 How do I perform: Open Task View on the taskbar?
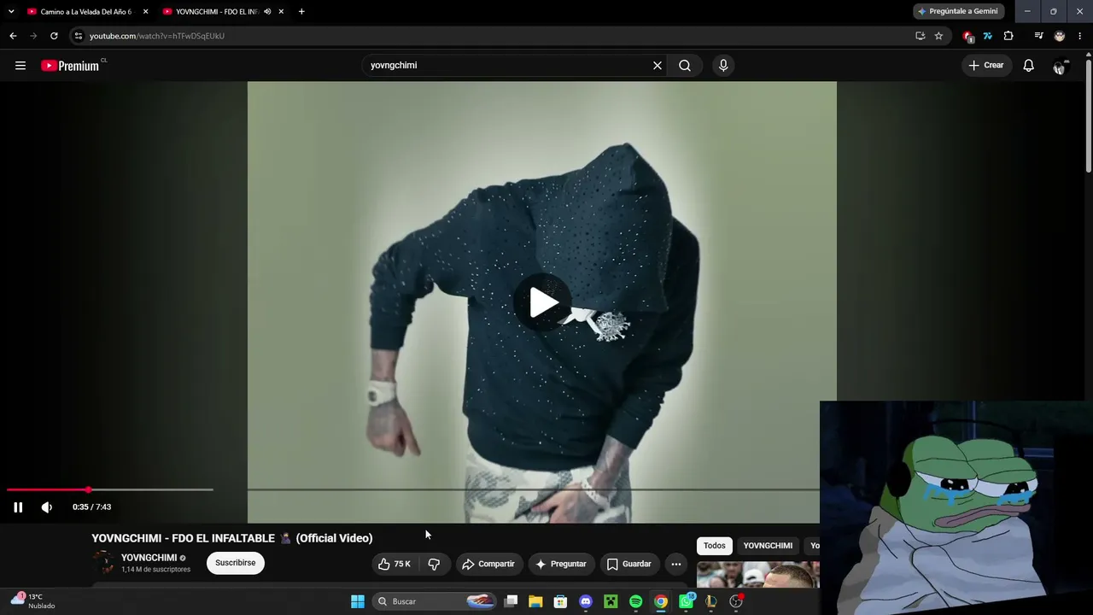coord(511,601)
